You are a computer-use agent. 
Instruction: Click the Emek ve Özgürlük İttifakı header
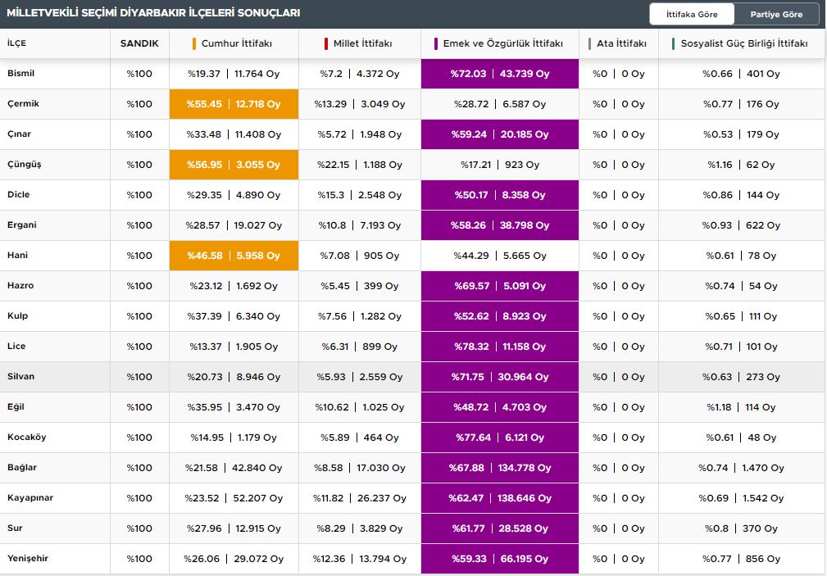(502, 43)
